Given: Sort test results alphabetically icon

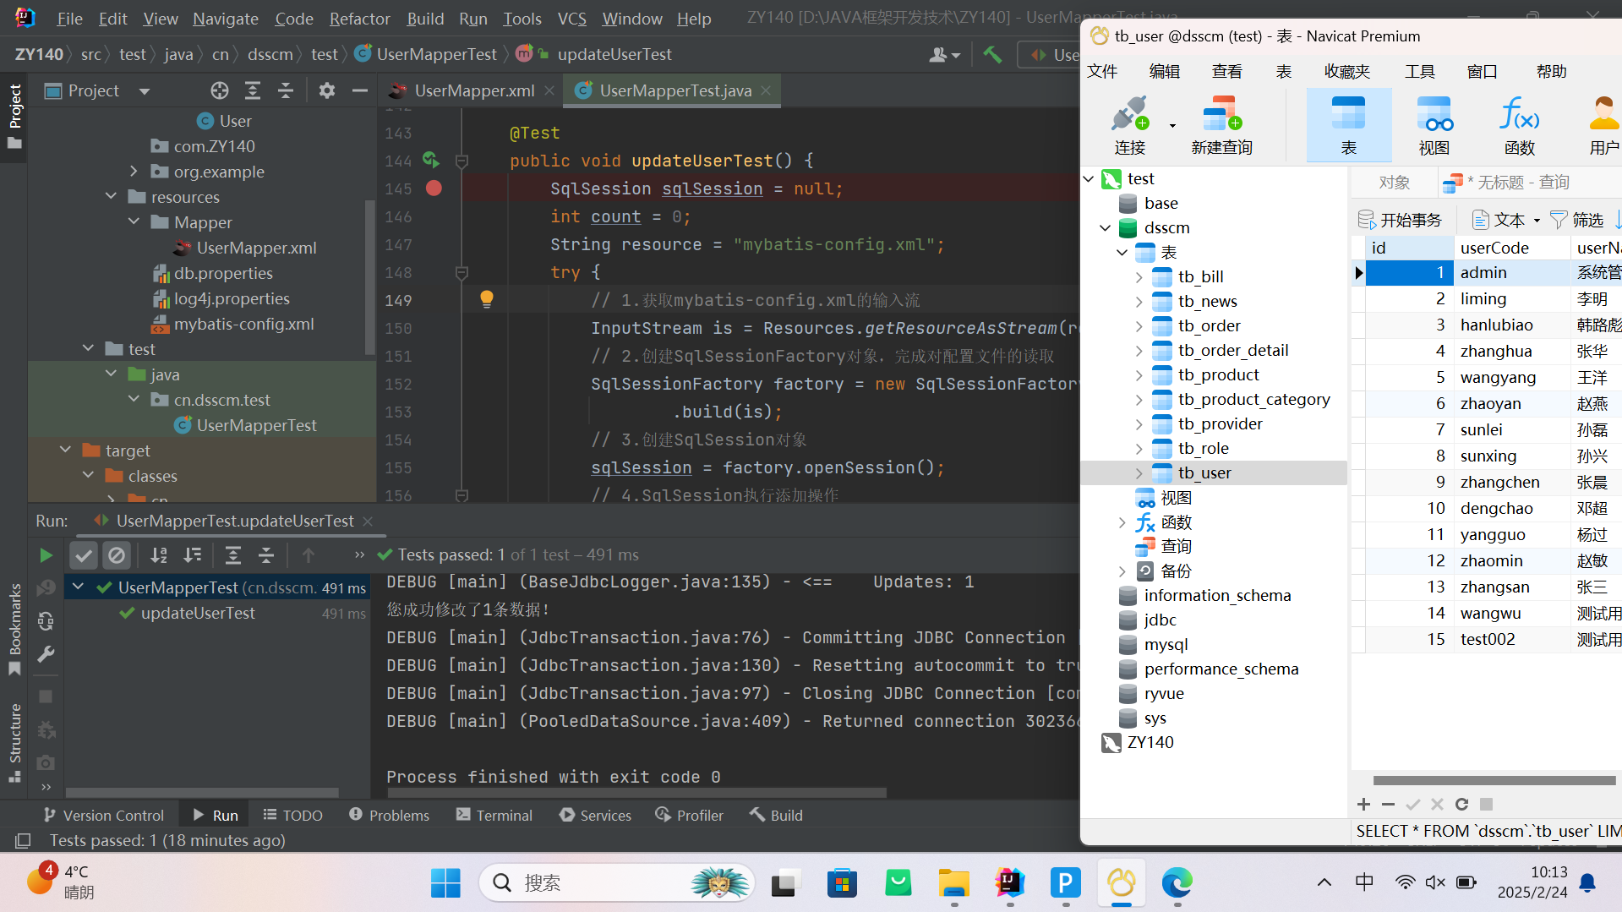Looking at the screenshot, I should pos(159,555).
